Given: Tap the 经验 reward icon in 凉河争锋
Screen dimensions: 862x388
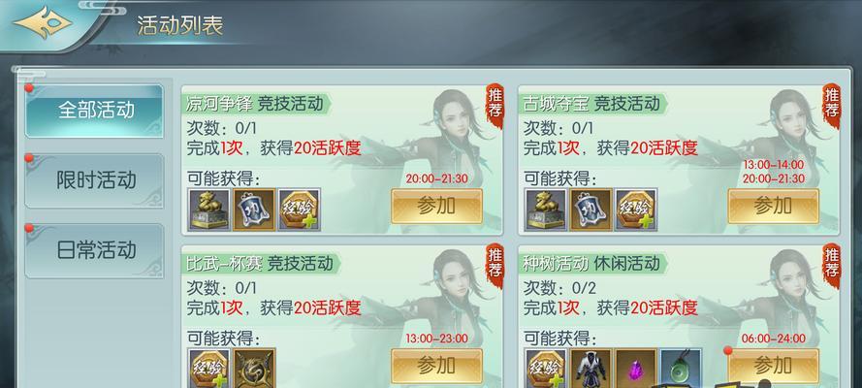Looking at the screenshot, I should coord(299,210).
